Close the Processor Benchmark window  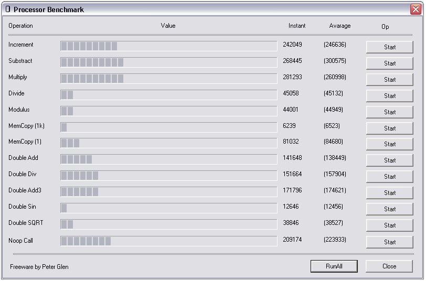click(414, 9)
